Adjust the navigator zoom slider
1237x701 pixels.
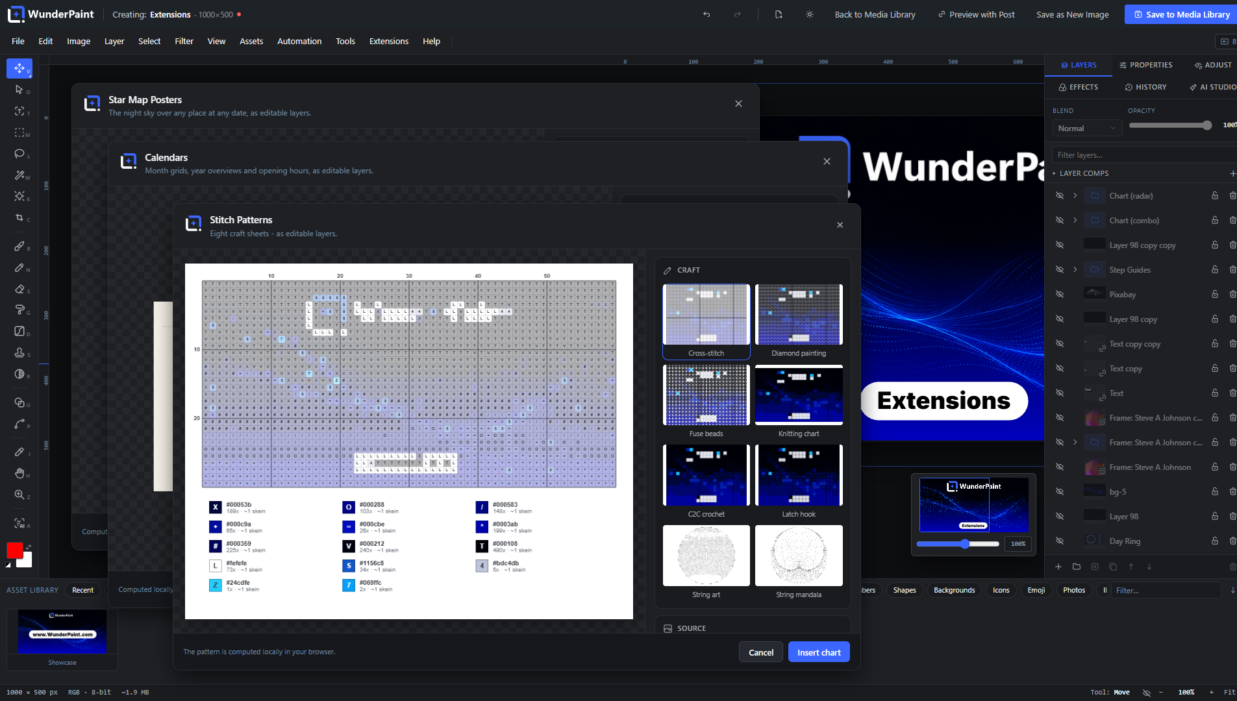pyautogui.click(x=958, y=544)
